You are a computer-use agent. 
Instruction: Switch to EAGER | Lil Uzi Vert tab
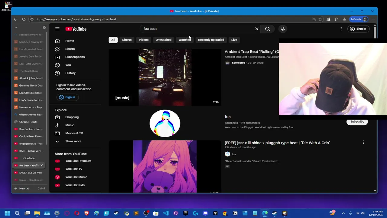29,173
